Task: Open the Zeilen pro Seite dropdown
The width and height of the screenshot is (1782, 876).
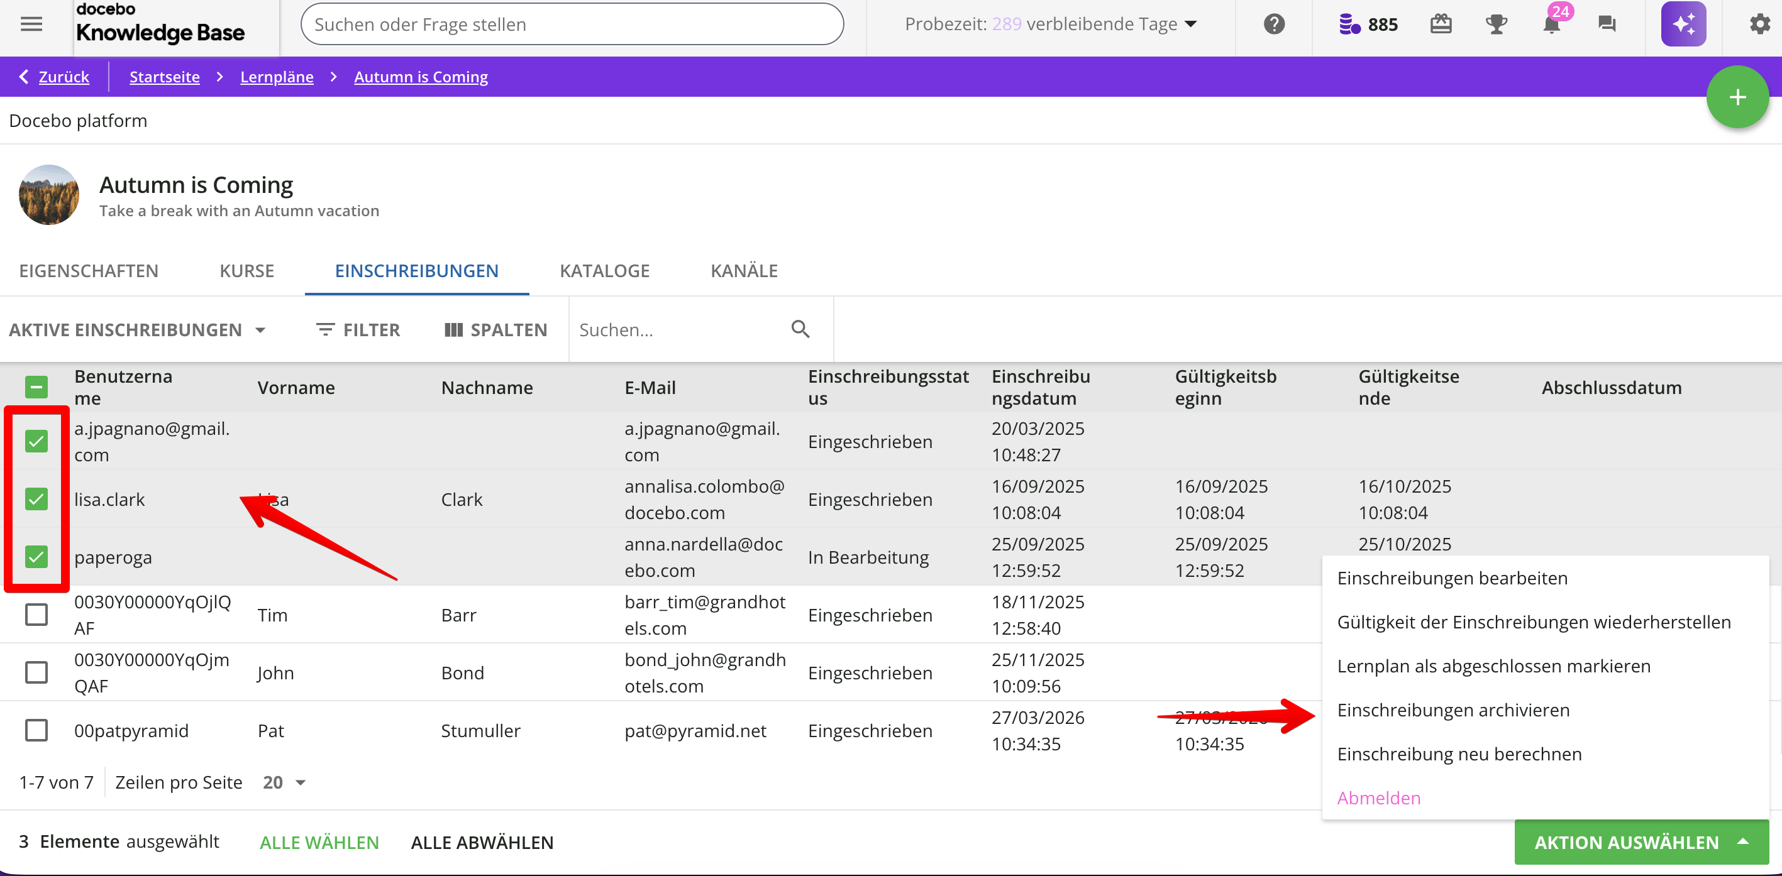Action: [x=284, y=782]
